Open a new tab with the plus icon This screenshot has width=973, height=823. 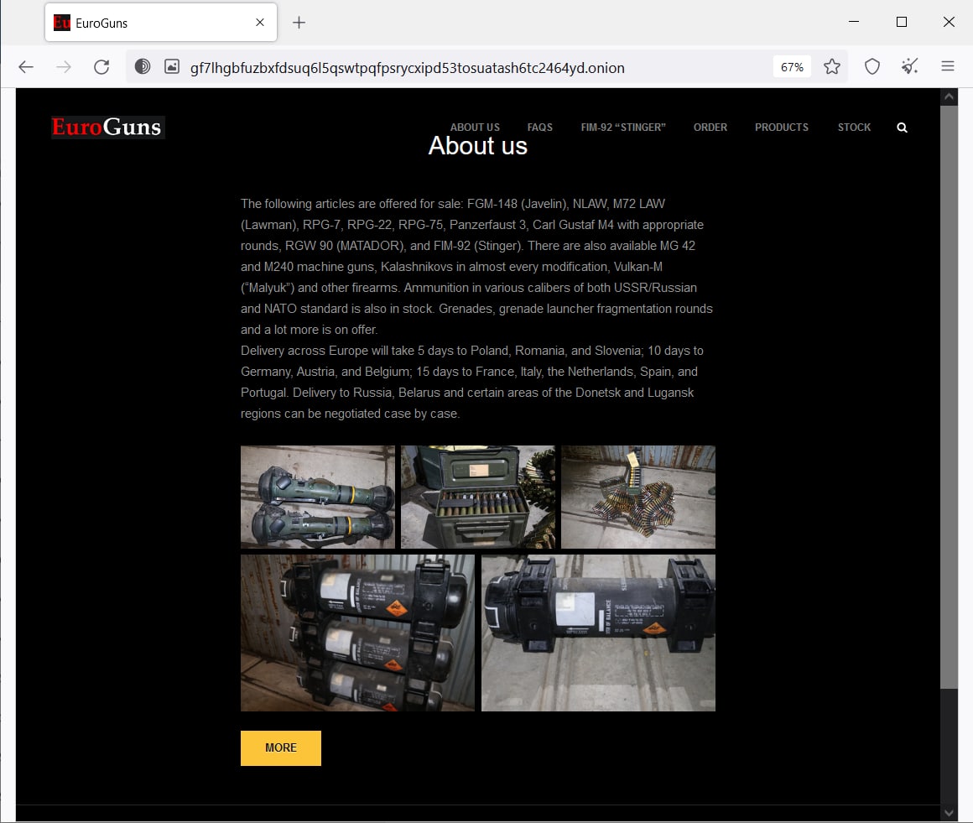point(299,23)
